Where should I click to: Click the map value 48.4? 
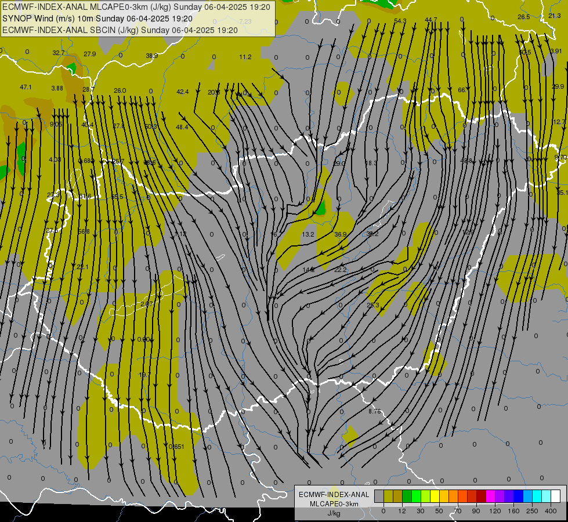pyautogui.click(x=182, y=127)
